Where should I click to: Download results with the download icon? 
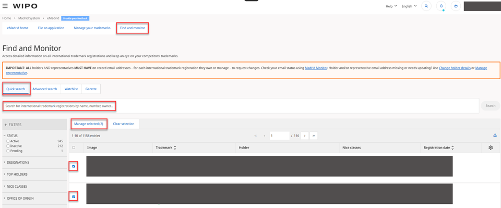(x=495, y=135)
